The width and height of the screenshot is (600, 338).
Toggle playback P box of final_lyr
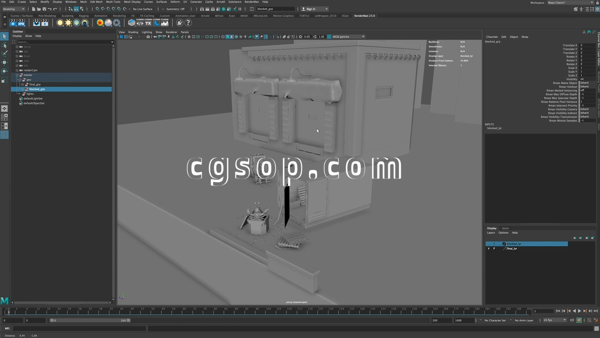click(x=494, y=248)
